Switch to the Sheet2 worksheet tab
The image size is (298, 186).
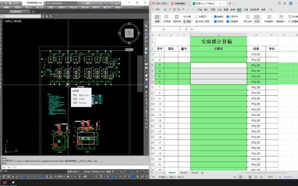[x=184, y=173]
